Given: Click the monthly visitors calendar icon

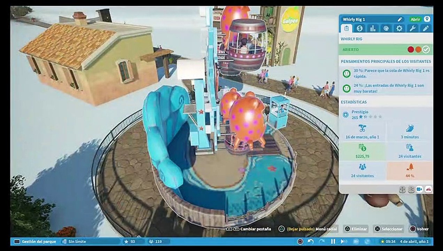Looking at the screenshot, I should point(410,148).
